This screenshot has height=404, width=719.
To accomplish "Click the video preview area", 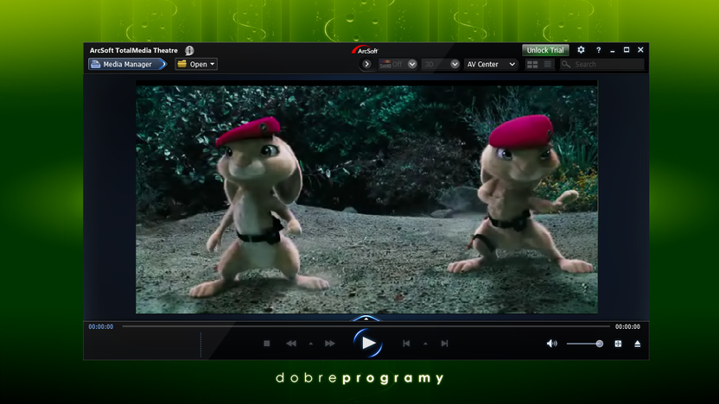I will (366, 198).
